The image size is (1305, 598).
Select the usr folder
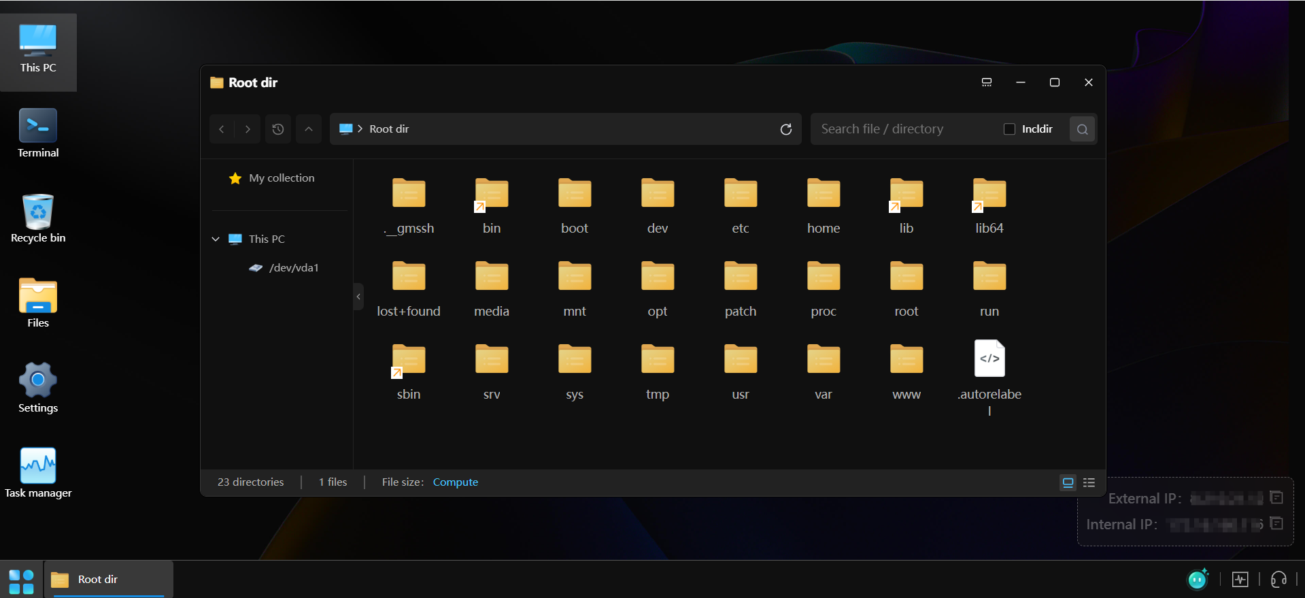741,373
